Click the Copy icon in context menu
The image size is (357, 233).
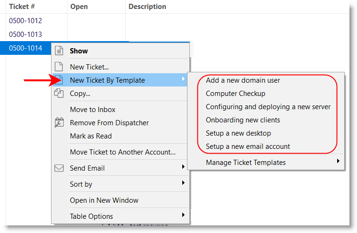(x=59, y=93)
